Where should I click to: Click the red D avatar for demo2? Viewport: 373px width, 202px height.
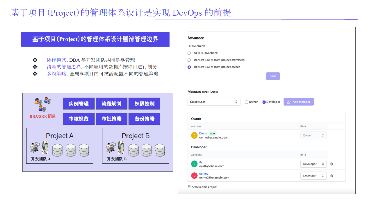(194, 176)
